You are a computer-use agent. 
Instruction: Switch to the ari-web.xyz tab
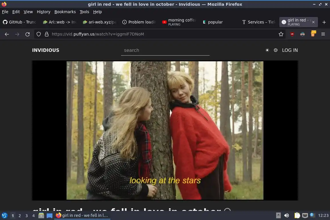click(x=100, y=22)
